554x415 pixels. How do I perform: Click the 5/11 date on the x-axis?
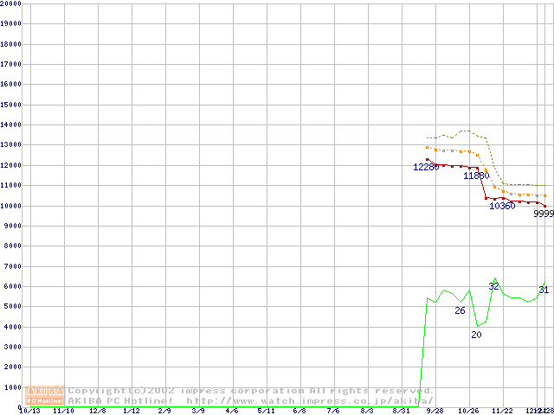click(x=267, y=411)
